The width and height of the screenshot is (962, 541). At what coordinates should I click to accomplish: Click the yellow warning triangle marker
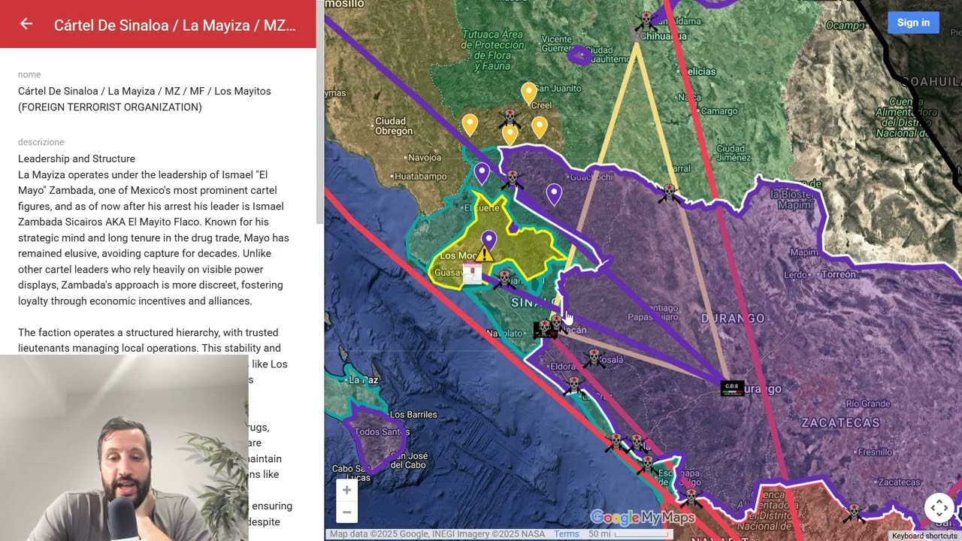pos(485,254)
